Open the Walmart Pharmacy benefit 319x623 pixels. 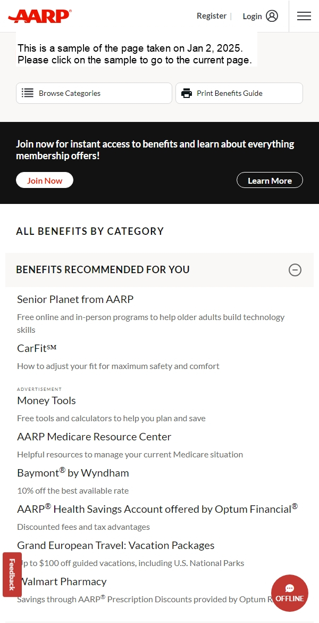pyautogui.click(x=62, y=581)
